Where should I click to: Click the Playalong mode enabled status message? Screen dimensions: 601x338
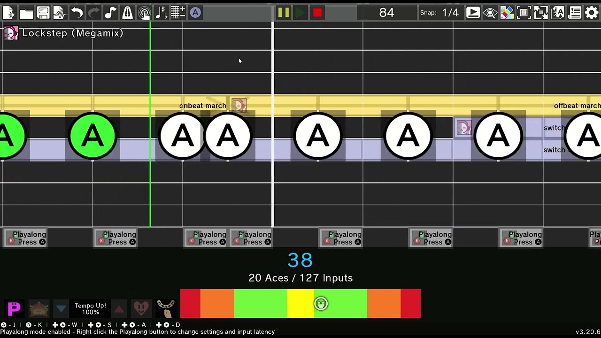tap(138, 332)
